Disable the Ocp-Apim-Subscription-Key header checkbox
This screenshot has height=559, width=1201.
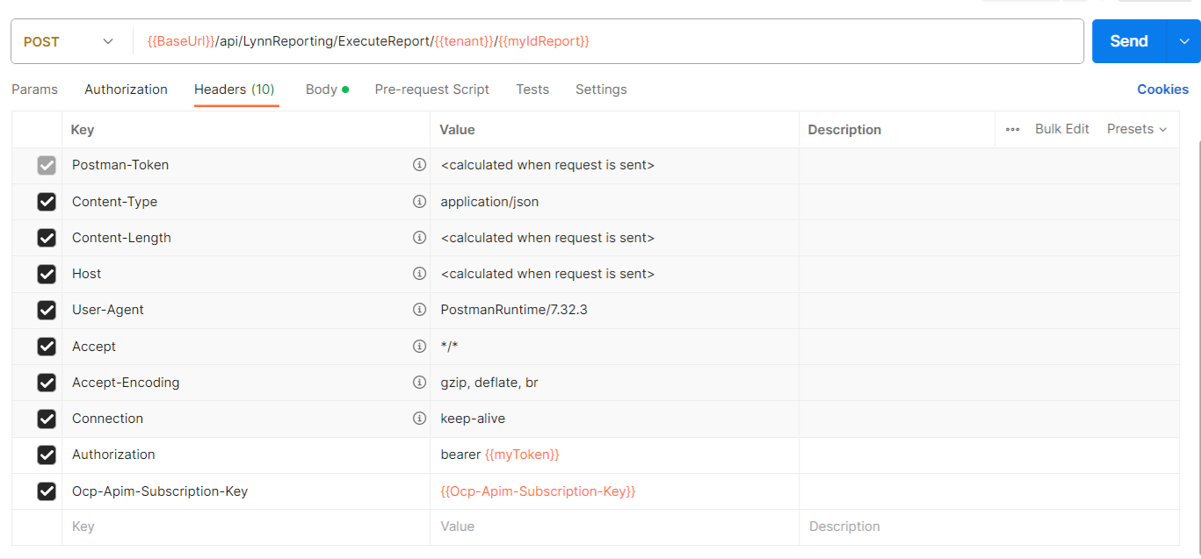[47, 491]
